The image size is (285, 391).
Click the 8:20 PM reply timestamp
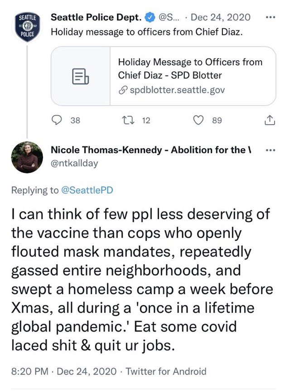pyautogui.click(x=29, y=372)
